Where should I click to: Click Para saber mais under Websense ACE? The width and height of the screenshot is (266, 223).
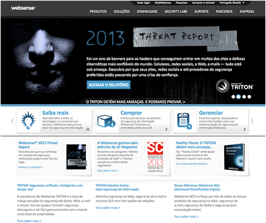pos(186,216)
